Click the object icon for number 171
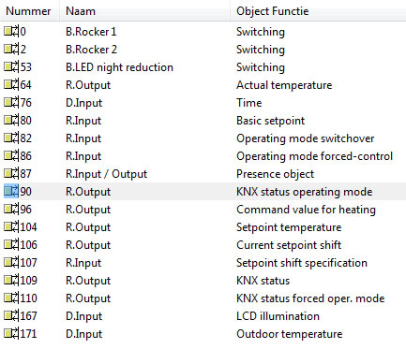The image size is (406, 349). coord(11,333)
